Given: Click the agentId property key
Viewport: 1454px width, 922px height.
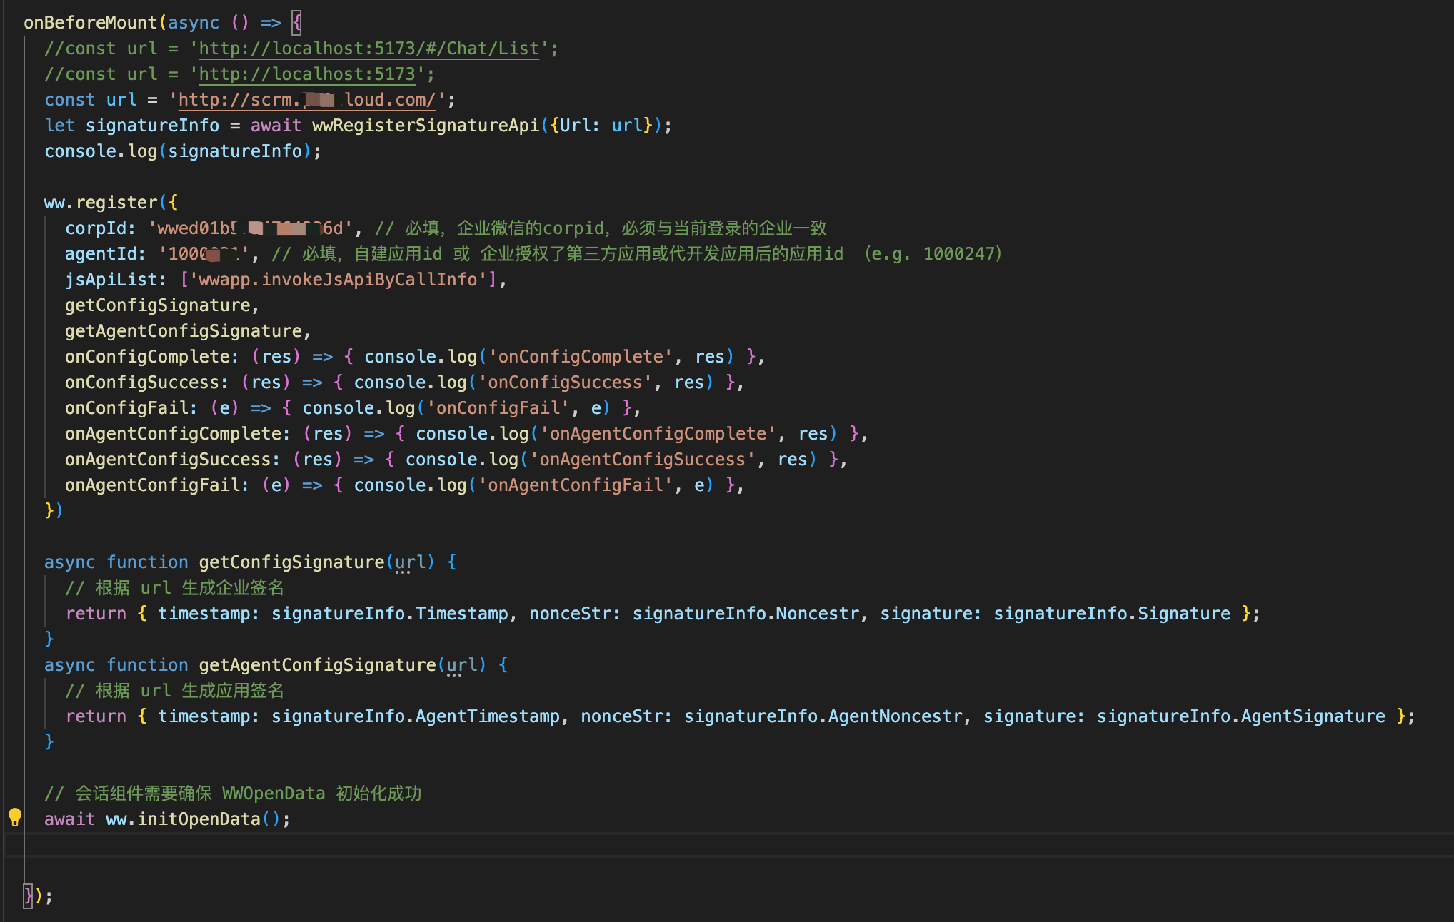Looking at the screenshot, I should pyautogui.click(x=101, y=254).
